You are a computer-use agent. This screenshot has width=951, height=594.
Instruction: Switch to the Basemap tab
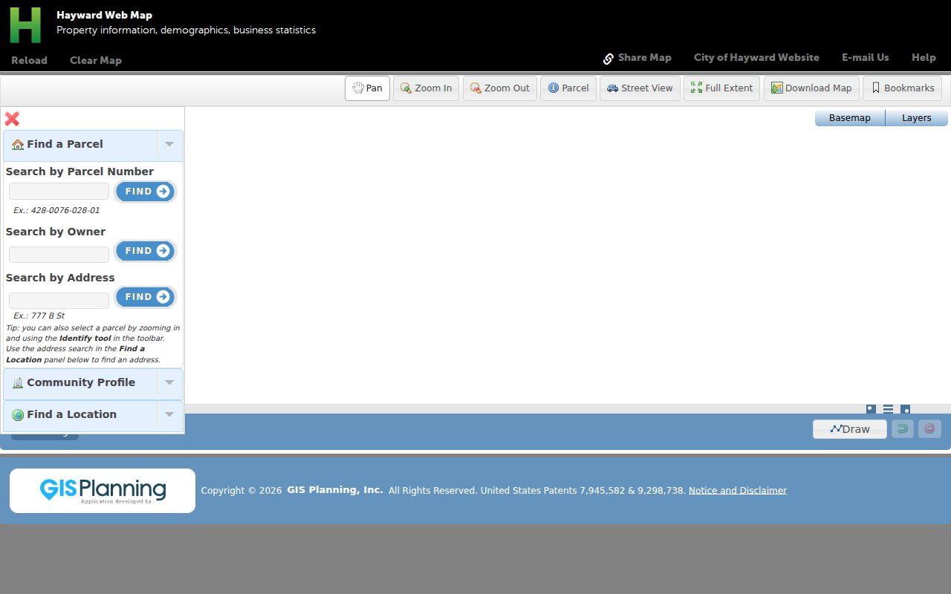point(850,118)
